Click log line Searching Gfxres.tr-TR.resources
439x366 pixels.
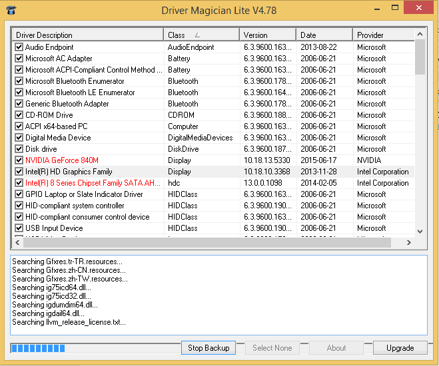point(67,262)
